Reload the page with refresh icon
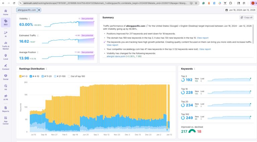The width and height of the screenshot is (257, 142). click(x=14, y=3)
